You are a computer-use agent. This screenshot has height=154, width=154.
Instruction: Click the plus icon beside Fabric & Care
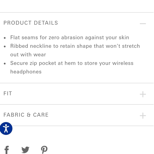(x=143, y=115)
